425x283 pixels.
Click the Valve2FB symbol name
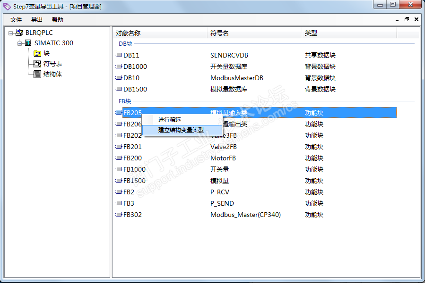(x=224, y=147)
